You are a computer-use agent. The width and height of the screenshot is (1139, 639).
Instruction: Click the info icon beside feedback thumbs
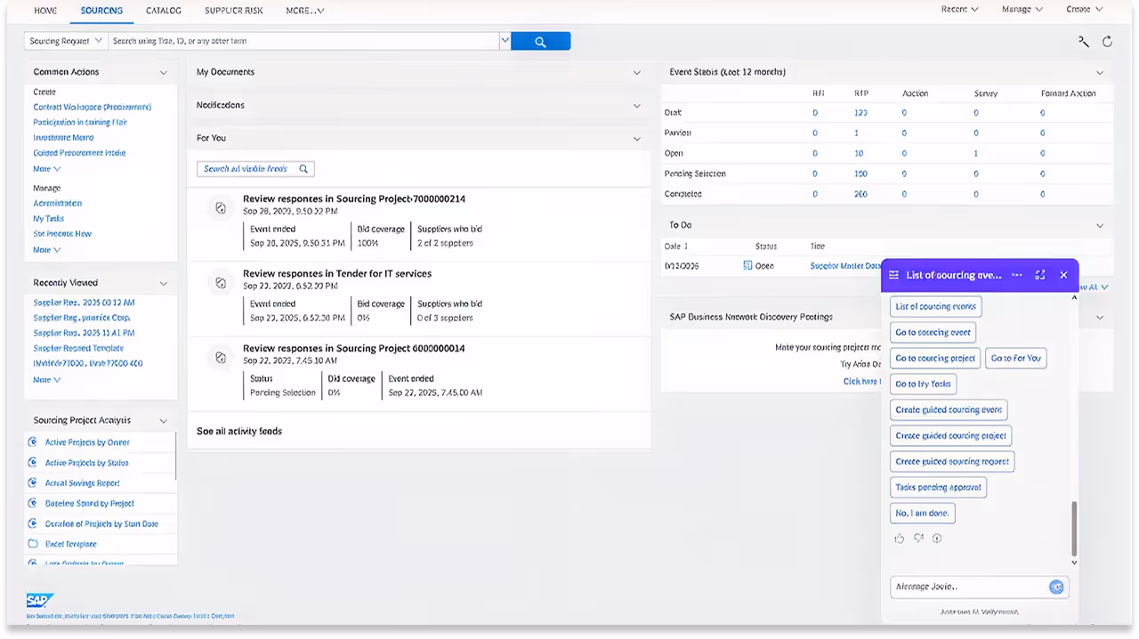[937, 538]
